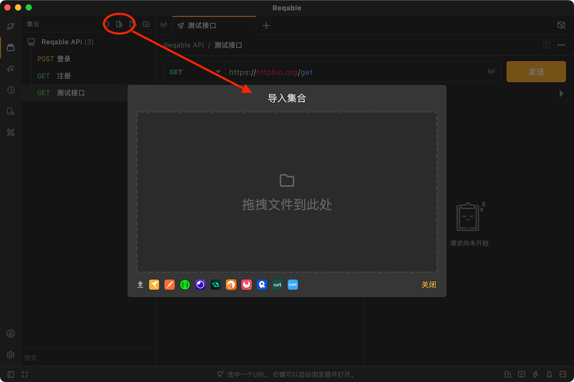Click the upload file icon in import dialog
574x382 pixels.
(140, 284)
